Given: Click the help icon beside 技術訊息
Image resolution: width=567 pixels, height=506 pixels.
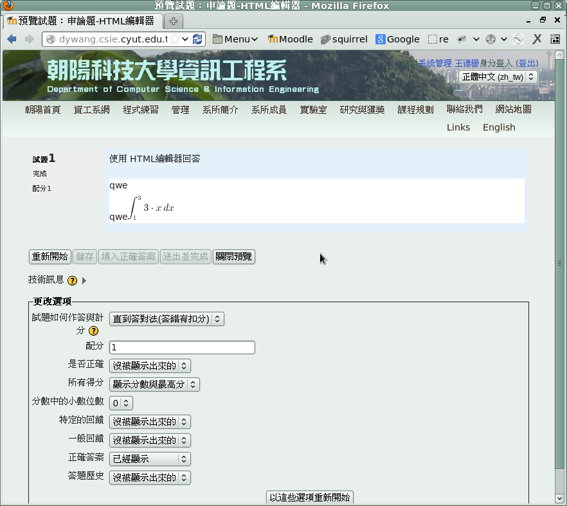Looking at the screenshot, I should (x=72, y=280).
